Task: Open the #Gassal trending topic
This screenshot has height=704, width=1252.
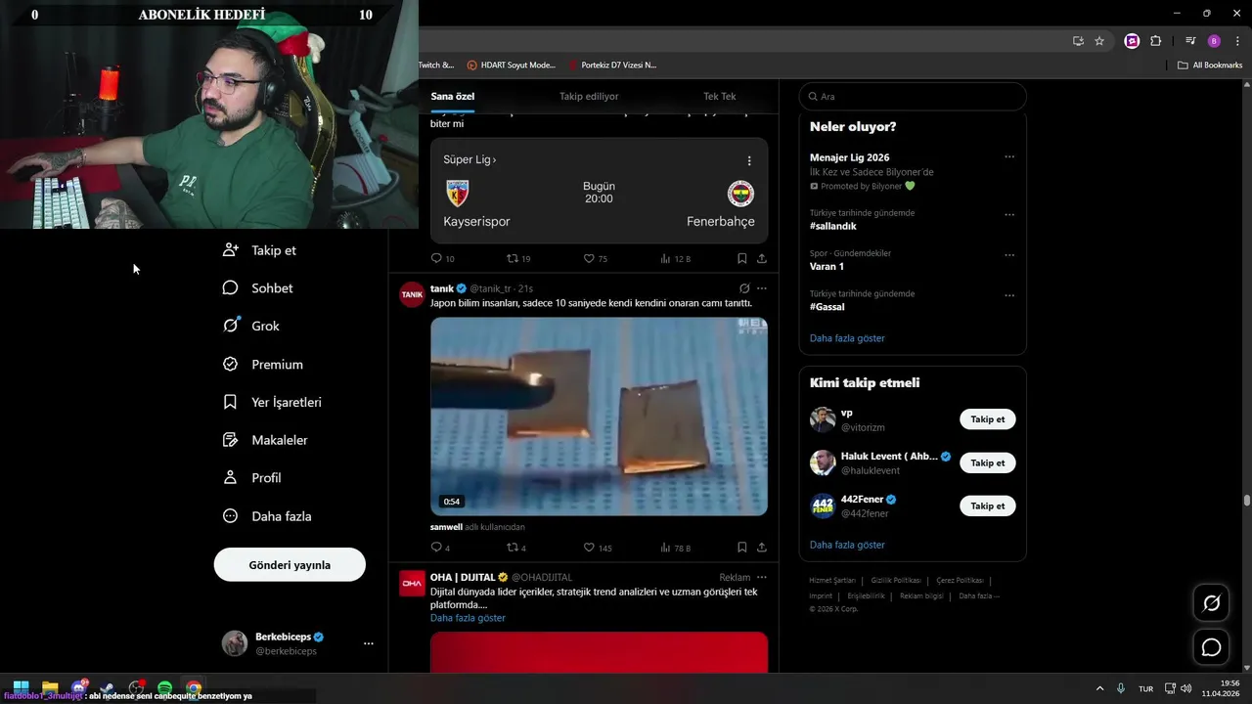Action: 827,307
